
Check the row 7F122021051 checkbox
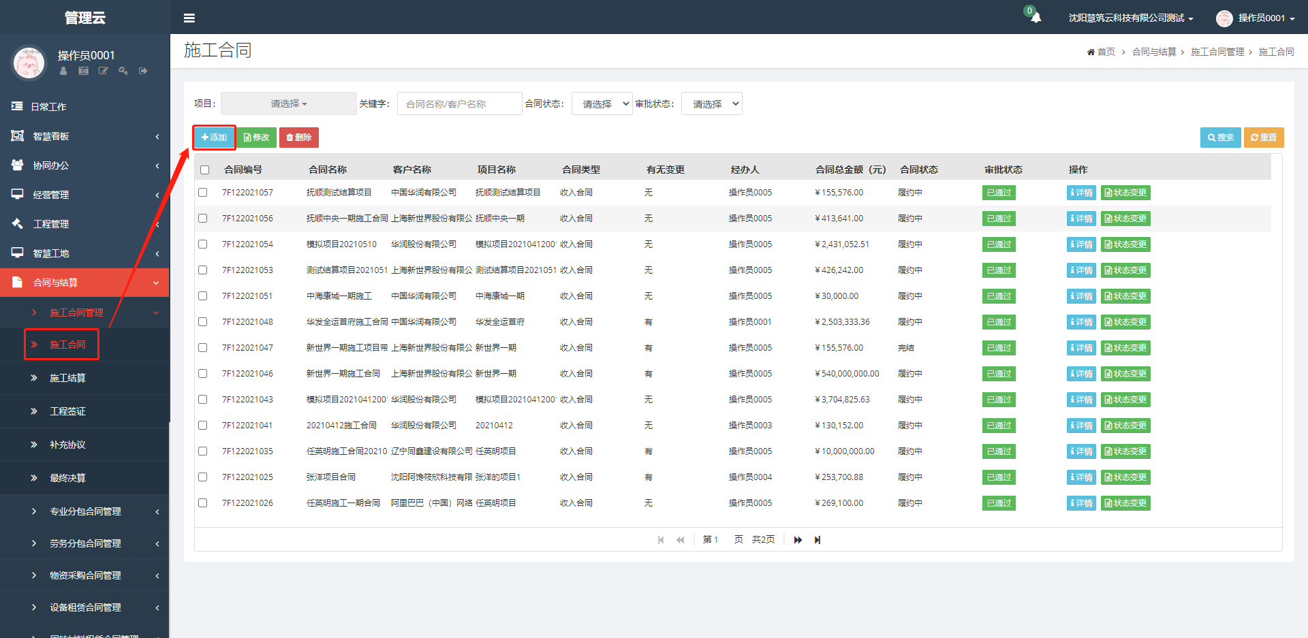point(203,296)
